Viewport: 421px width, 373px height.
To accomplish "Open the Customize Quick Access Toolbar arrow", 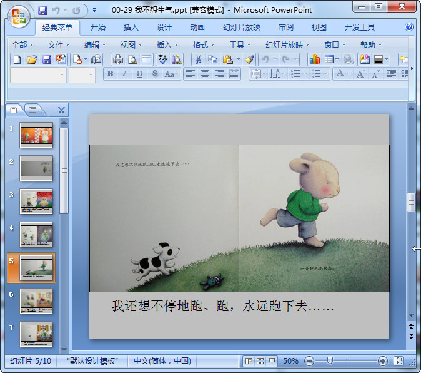I will click(94, 11).
